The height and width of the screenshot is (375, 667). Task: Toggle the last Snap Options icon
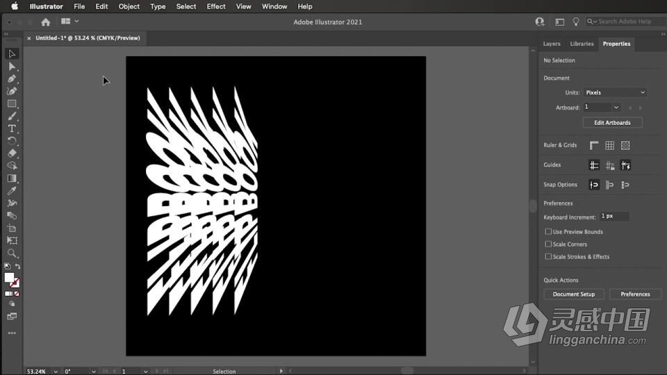[x=625, y=185]
